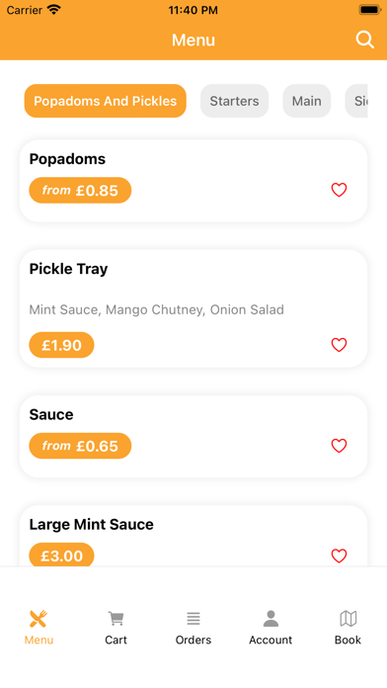Tap the £1.90 price button
Image resolution: width=387 pixels, height=688 pixels.
[x=61, y=345]
